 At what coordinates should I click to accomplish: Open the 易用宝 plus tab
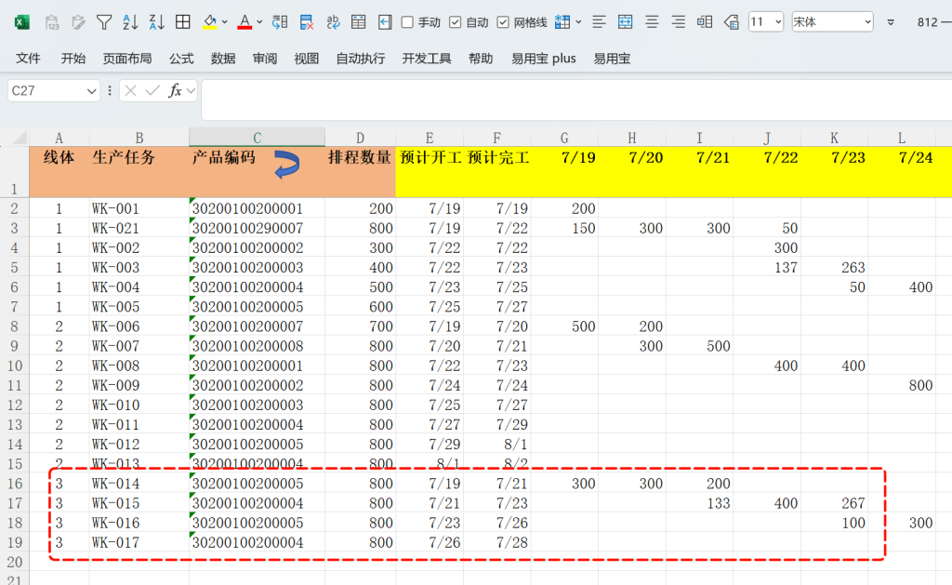(x=543, y=59)
